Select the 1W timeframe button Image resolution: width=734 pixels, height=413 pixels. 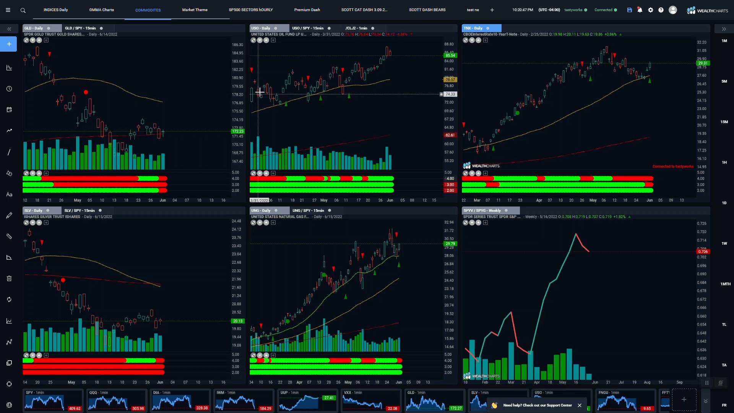pyautogui.click(x=724, y=244)
